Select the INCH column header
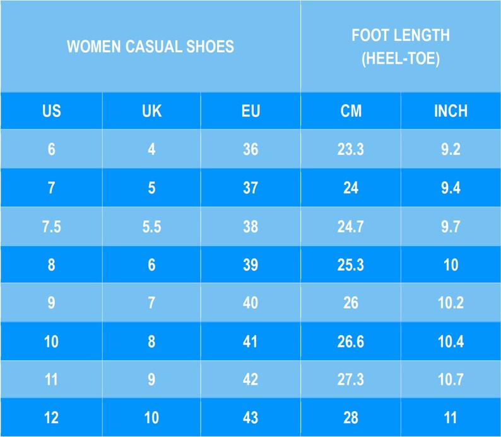 451,111
